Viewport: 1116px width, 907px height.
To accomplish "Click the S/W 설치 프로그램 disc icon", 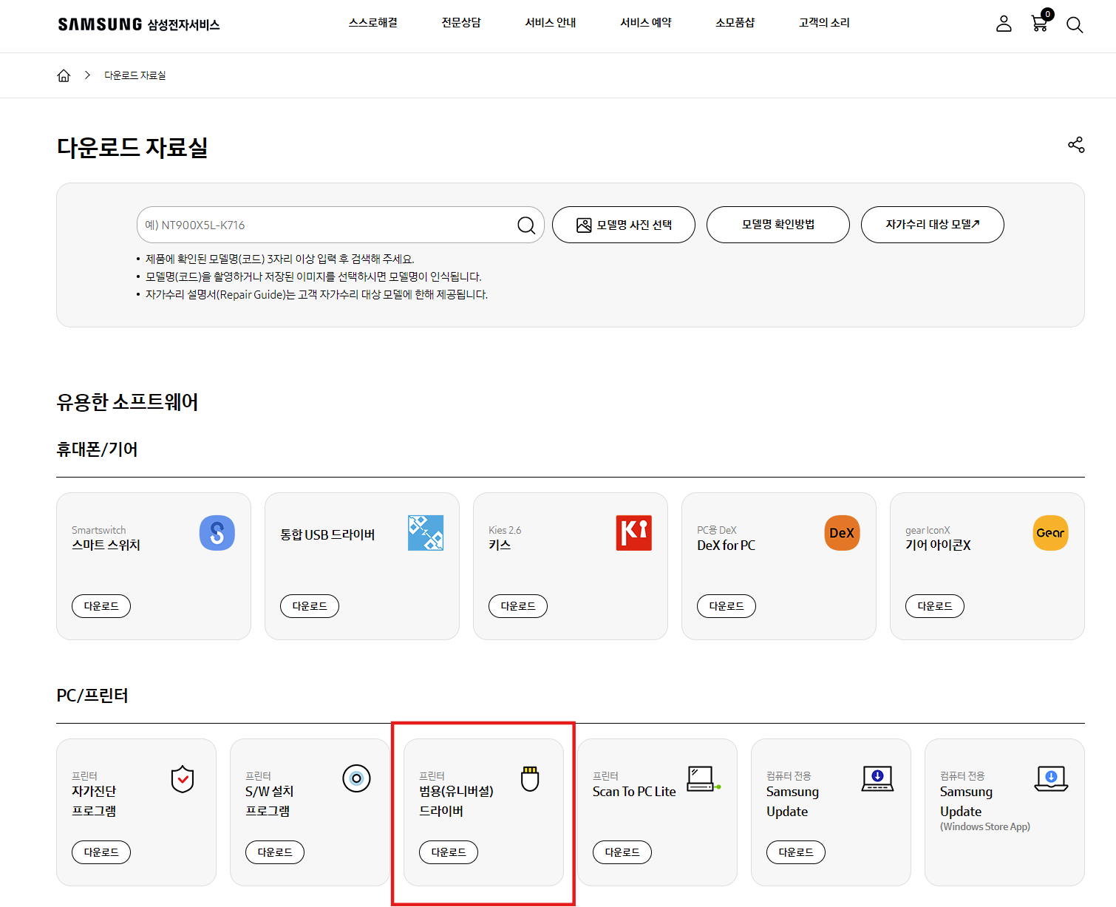I will pos(357,778).
